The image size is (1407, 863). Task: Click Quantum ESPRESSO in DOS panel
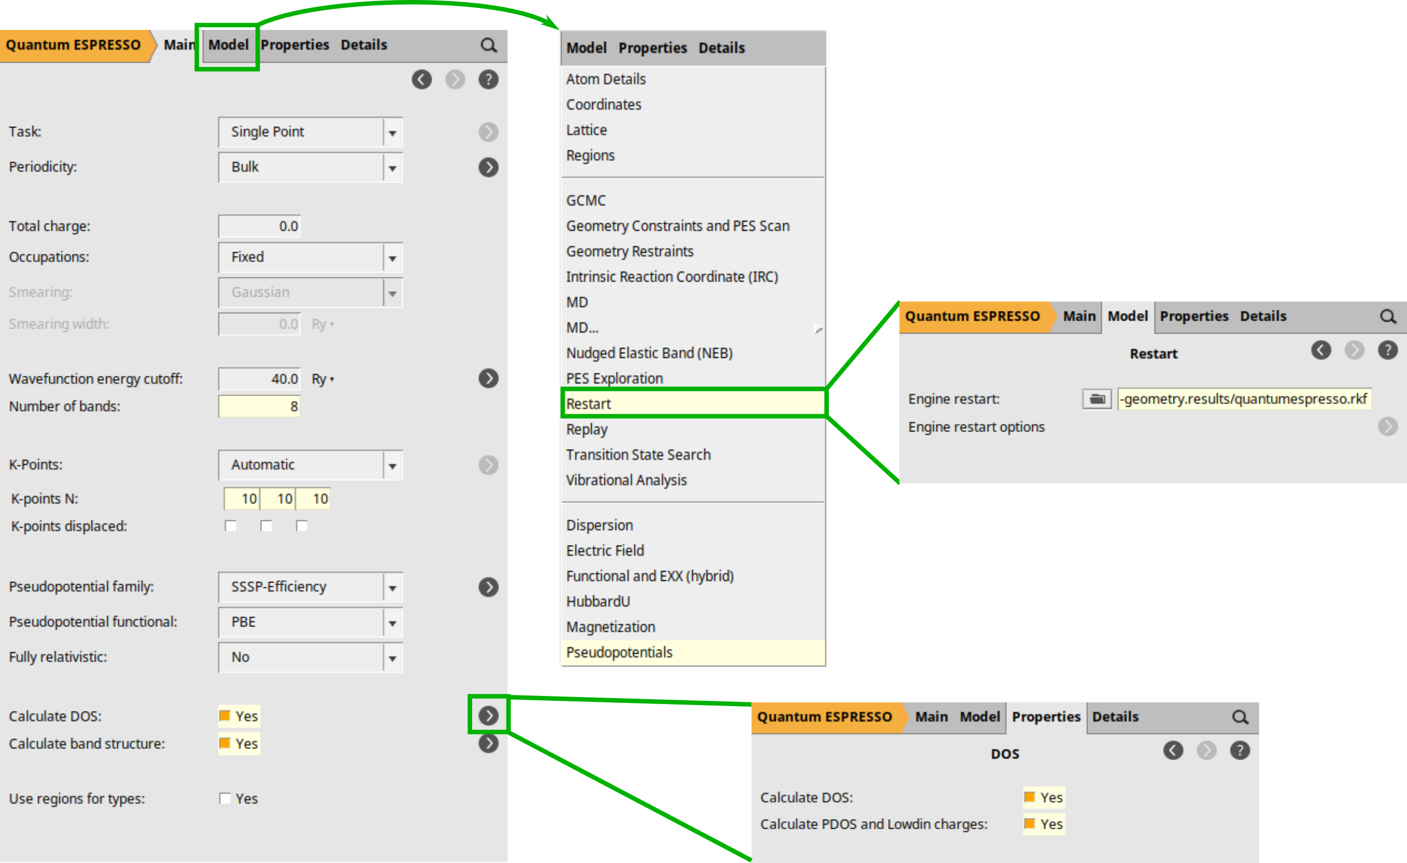point(827,717)
